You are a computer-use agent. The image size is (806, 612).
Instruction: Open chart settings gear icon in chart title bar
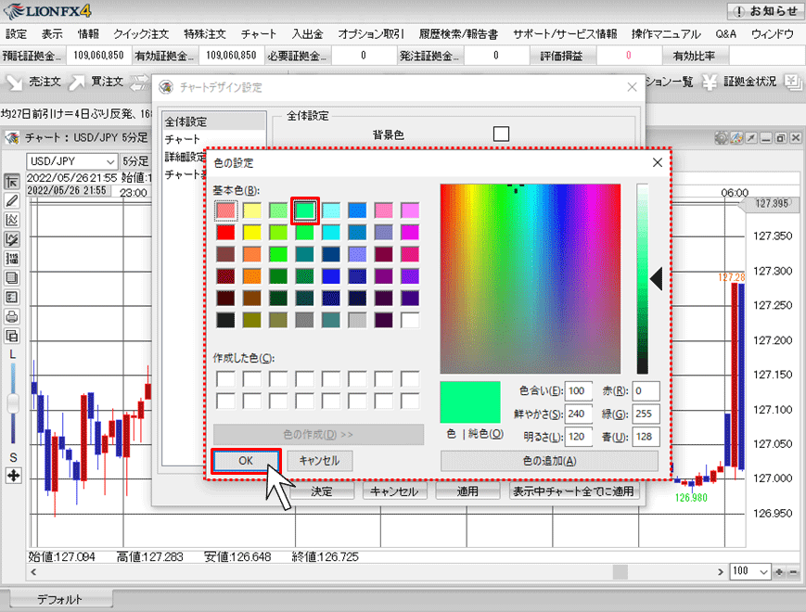click(x=722, y=138)
